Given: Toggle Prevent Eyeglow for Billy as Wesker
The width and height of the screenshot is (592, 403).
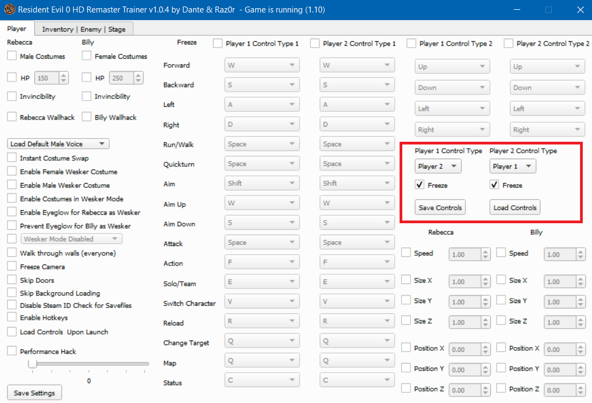Looking at the screenshot, I should click(12, 225).
